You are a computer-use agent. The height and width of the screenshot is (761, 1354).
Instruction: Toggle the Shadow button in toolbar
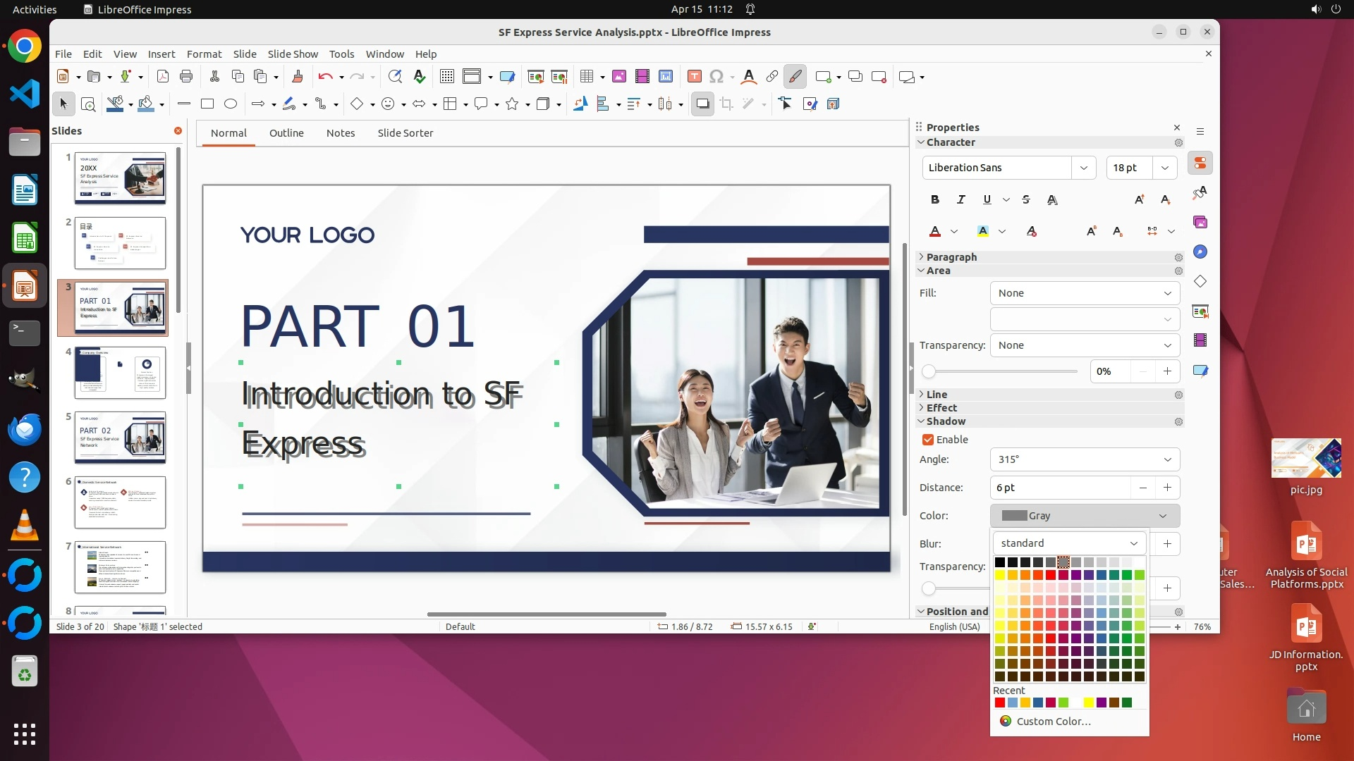click(702, 104)
